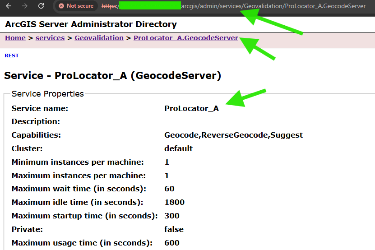Click the ProLocator_A.GeocodeServer breadcrumb link
Image resolution: width=375 pixels, height=250 pixels.
(185, 38)
